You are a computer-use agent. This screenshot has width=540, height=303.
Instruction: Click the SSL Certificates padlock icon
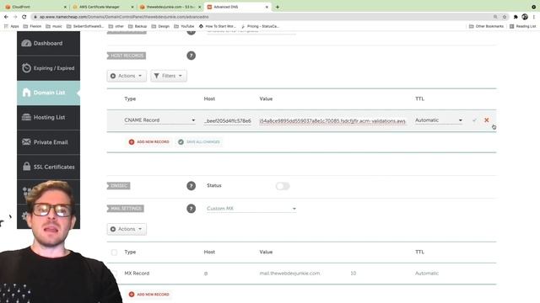click(x=26, y=167)
